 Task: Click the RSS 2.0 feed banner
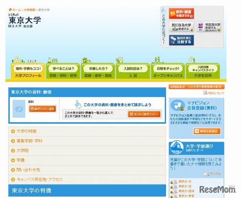[x=197, y=87]
